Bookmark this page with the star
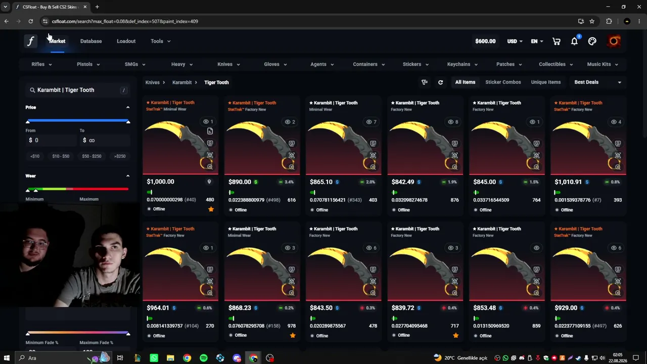 tap(592, 21)
